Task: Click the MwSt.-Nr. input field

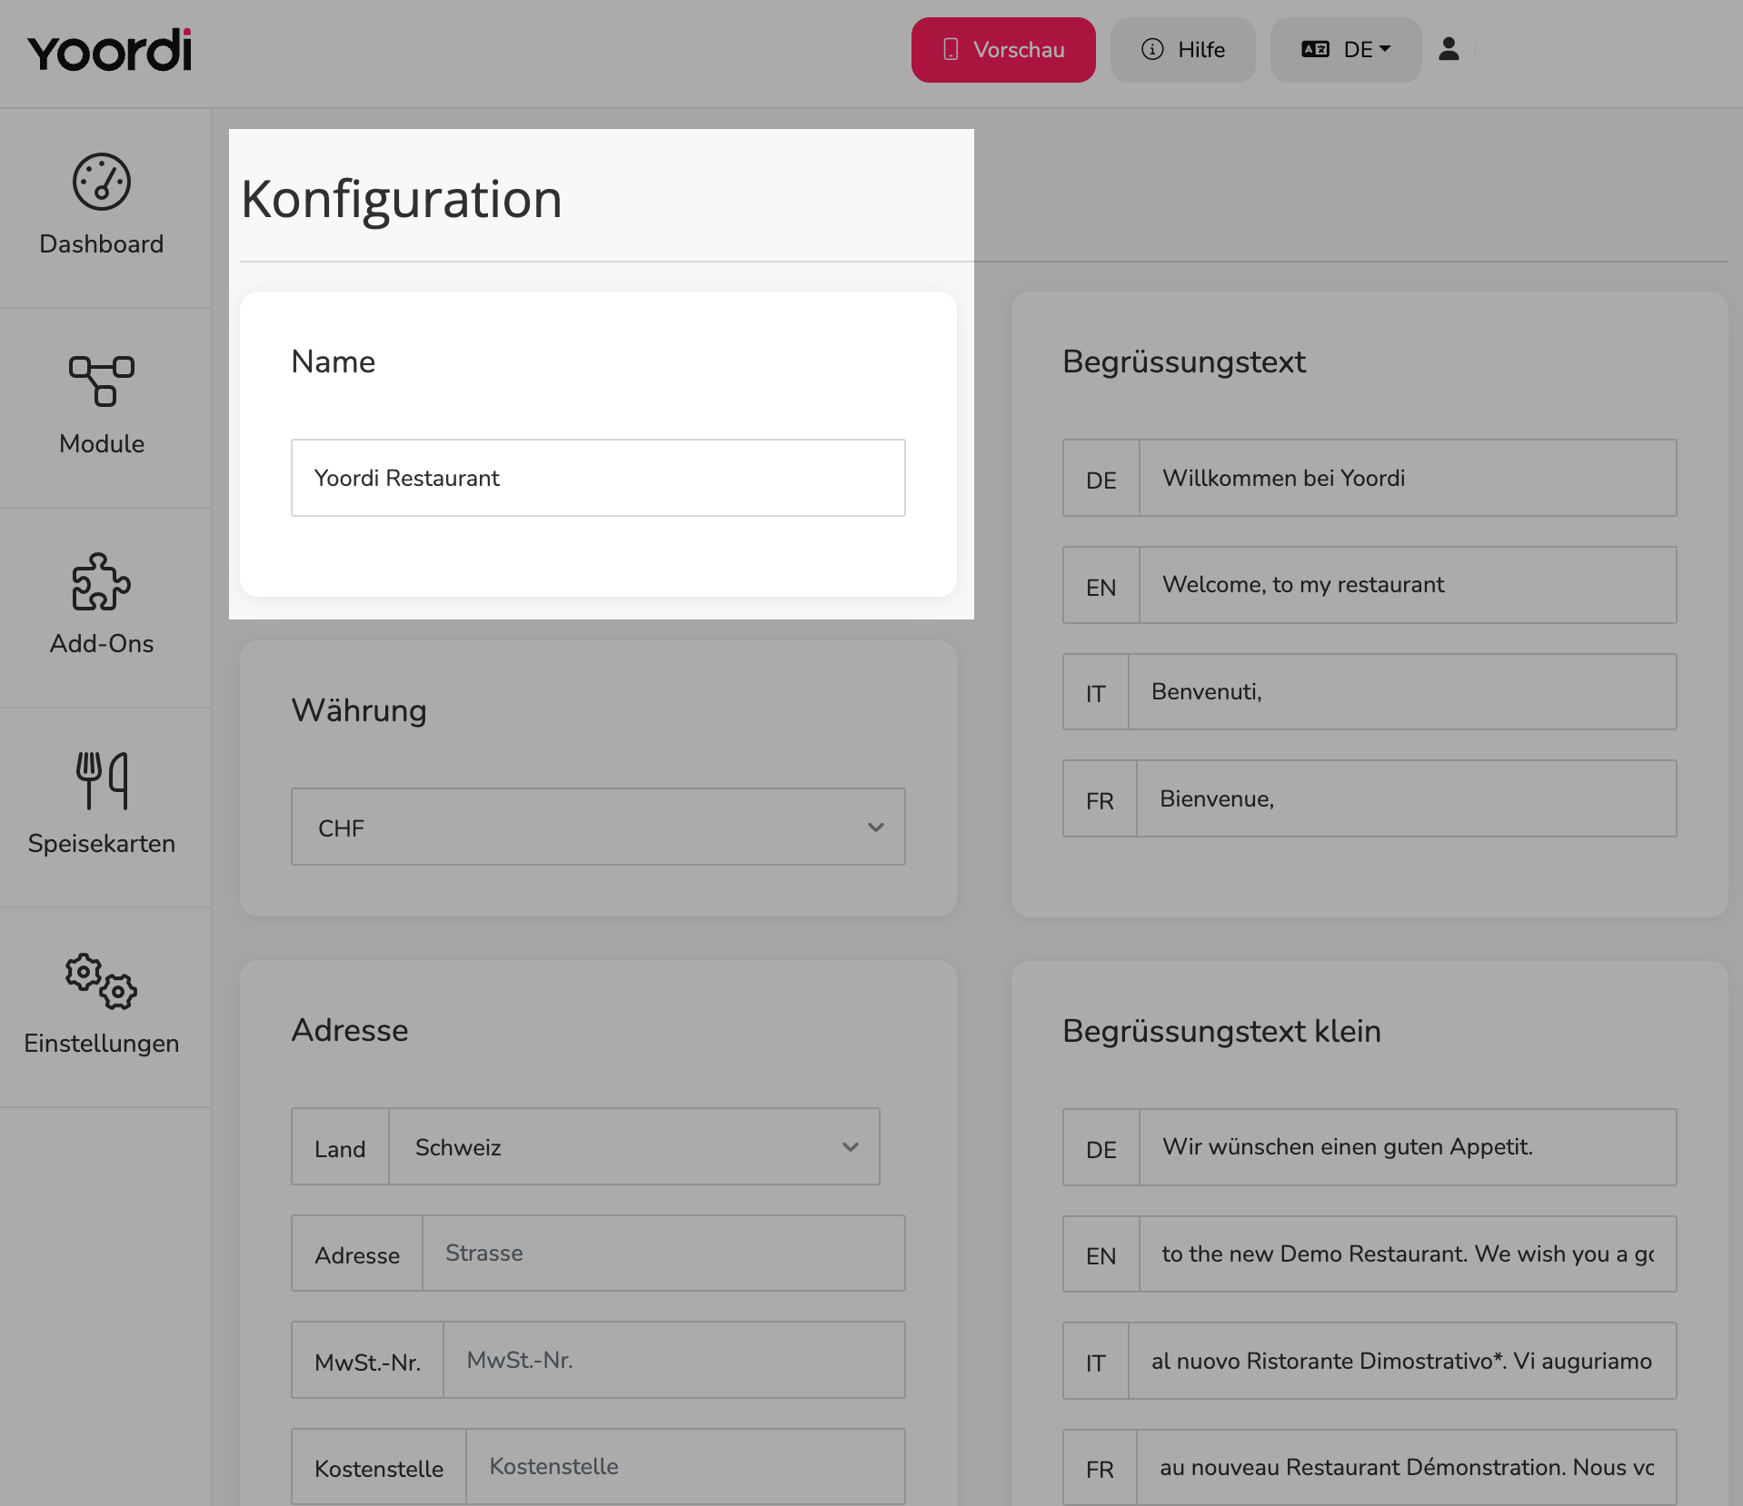Action: [x=674, y=1360]
